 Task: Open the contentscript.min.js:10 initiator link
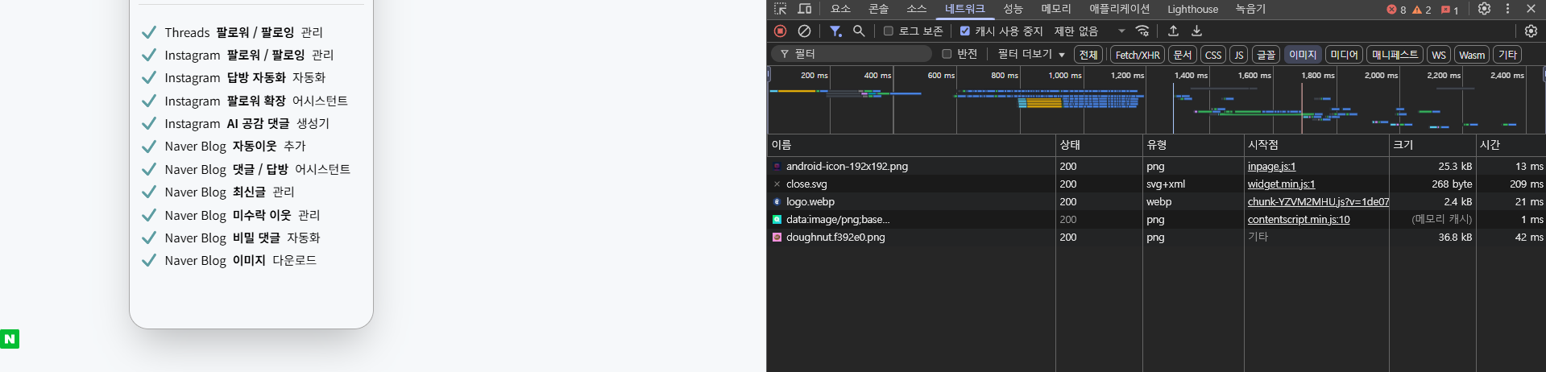[1299, 220]
